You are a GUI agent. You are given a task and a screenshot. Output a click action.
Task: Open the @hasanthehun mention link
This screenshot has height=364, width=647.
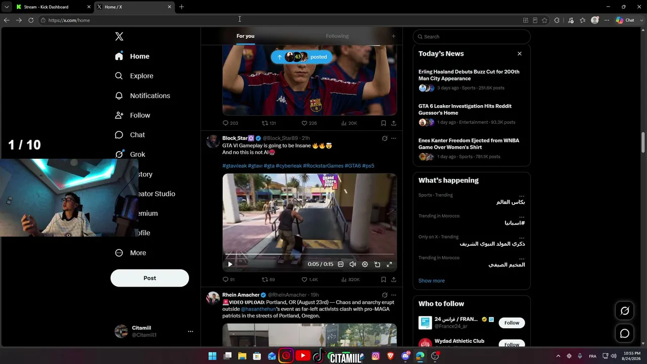(x=258, y=309)
